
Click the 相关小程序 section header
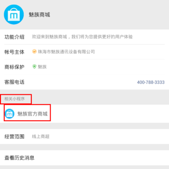[15, 99]
